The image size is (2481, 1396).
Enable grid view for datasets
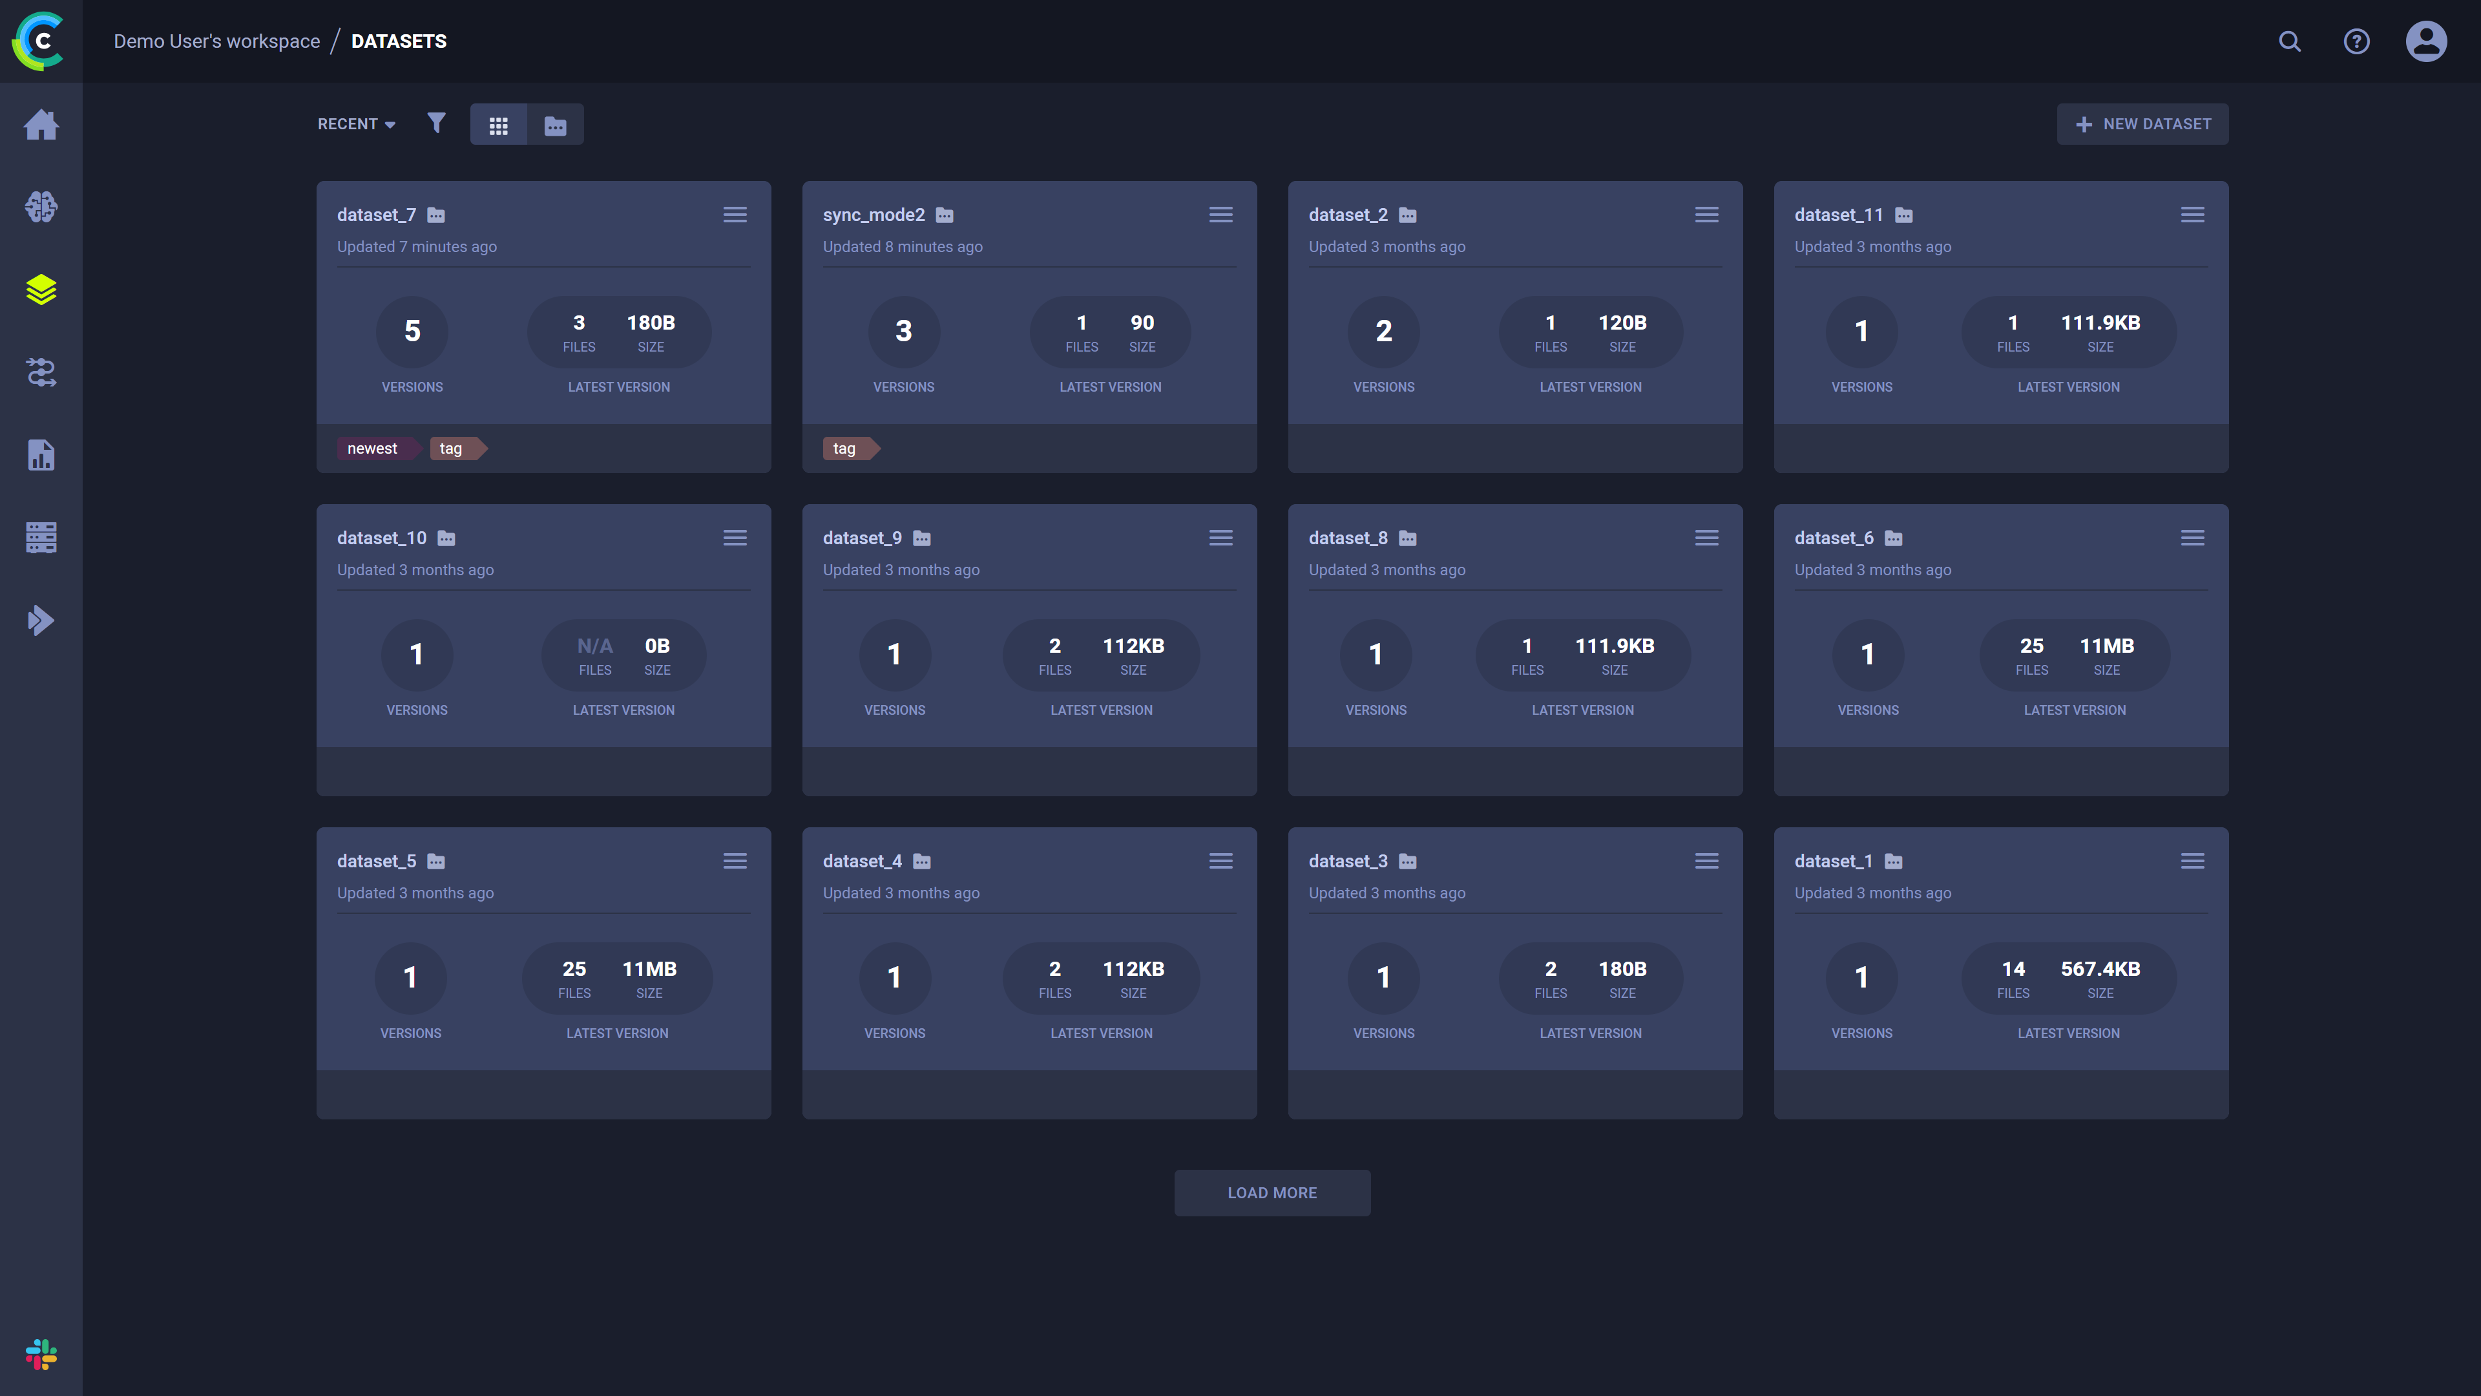tap(499, 124)
